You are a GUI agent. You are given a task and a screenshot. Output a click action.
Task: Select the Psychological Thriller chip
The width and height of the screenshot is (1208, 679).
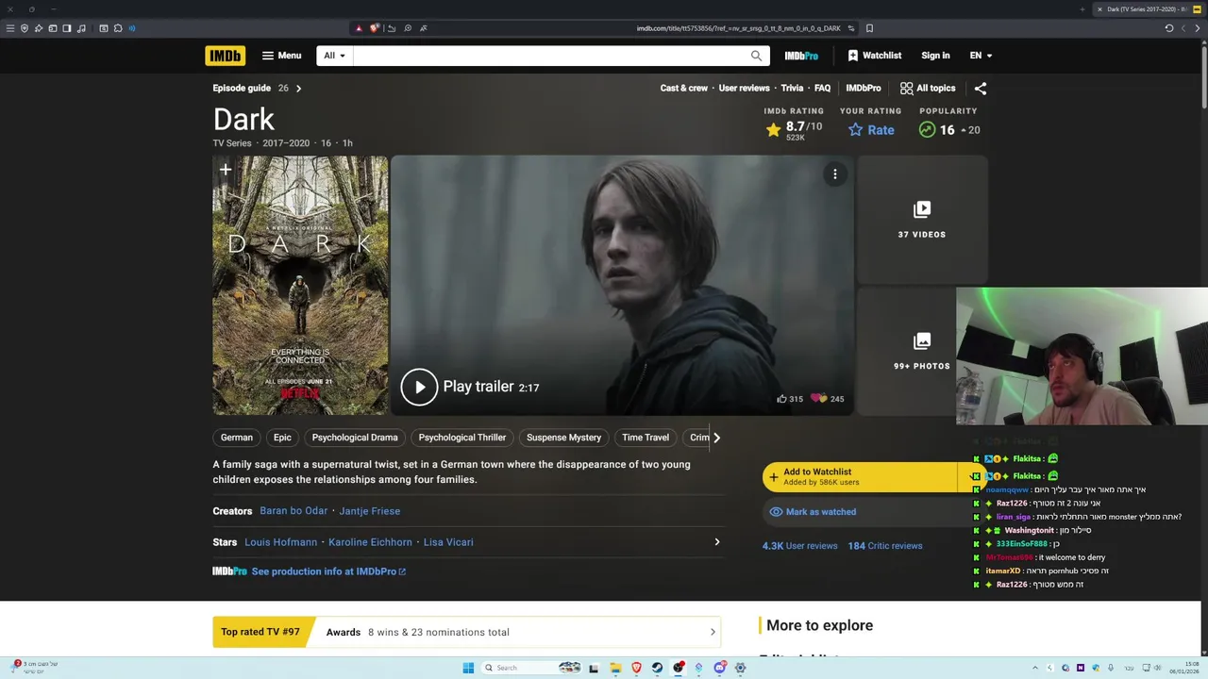tap(462, 438)
